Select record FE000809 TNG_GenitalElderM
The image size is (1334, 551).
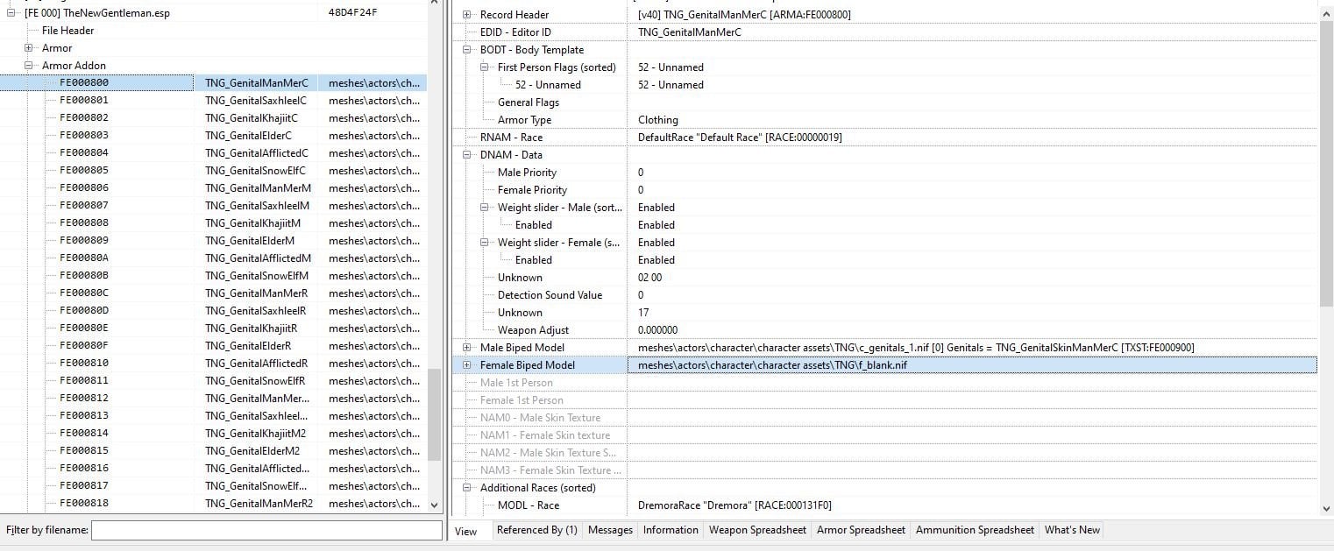click(214, 241)
